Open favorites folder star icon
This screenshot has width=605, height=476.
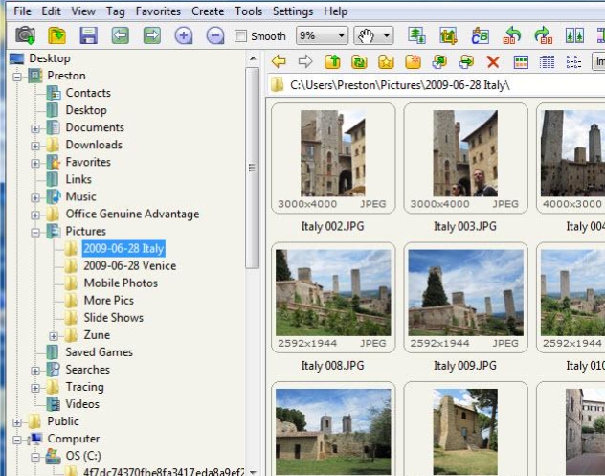click(x=386, y=61)
